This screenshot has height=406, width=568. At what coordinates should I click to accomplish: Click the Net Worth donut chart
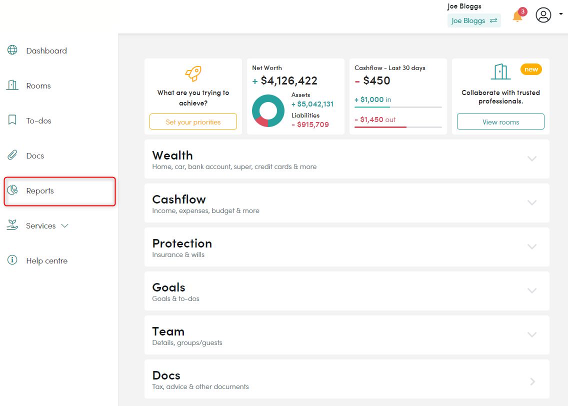coord(268,110)
